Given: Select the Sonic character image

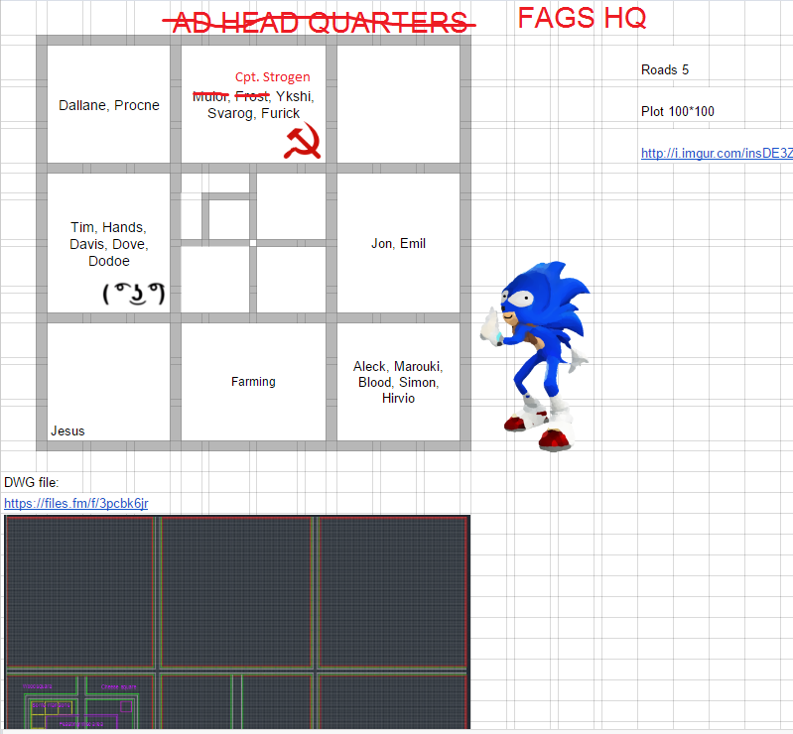Looking at the screenshot, I should 535,356.
